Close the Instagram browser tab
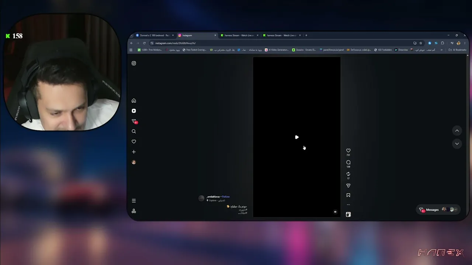 click(215, 35)
